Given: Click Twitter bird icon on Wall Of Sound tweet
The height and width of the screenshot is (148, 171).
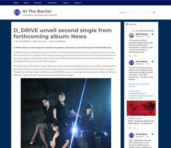Looking at the screenshot, I should coord(152,34).
